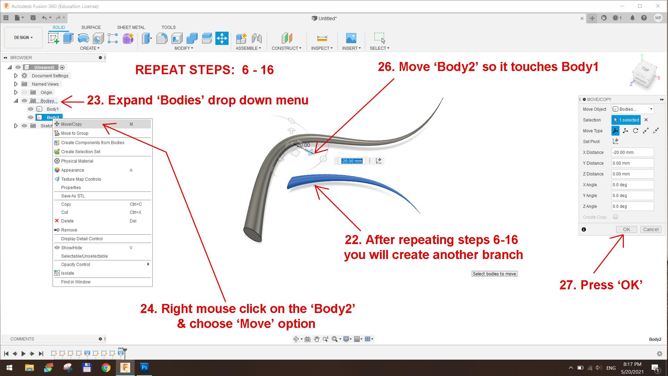
Task: Switch to the SURFACE tab
Action: coord(91,27)
